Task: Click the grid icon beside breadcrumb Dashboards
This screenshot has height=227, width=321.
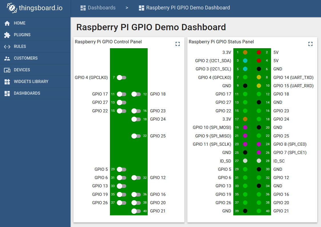Action: [83, 8]
